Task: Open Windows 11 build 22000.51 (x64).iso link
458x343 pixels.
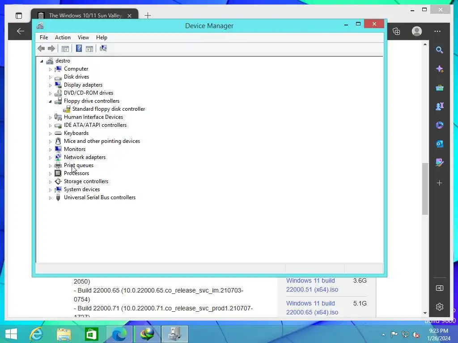Action: click(312, 285)
